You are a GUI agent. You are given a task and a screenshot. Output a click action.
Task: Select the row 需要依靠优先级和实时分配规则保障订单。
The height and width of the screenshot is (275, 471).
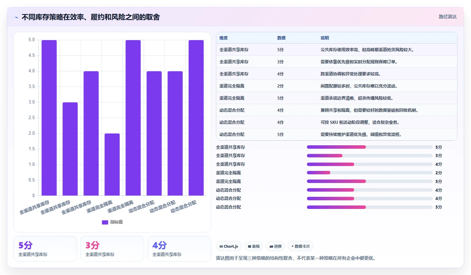[x=337, y=62]
